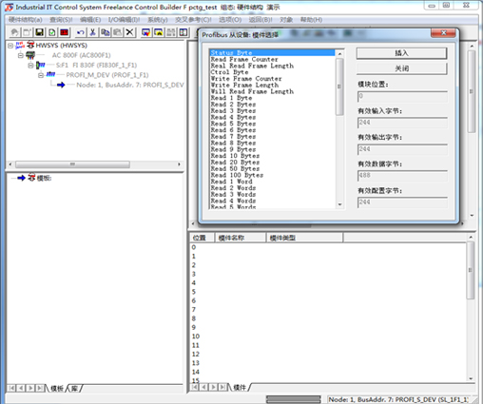
Task: Click the AC 800F controller icon
Action: coord(30,55)
